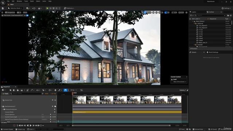Open the Edit menu
Image resolution: width=233 pixels, height=131 pixels.
(x=13, y=1)
